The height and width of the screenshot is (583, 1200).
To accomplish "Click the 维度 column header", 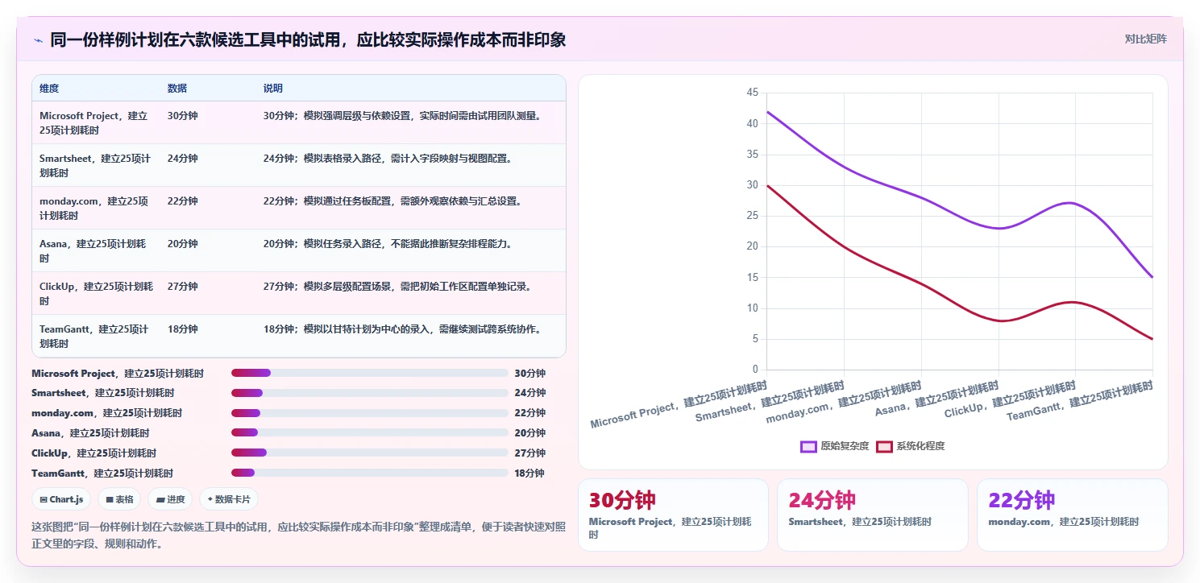I will tap(49, 88).
